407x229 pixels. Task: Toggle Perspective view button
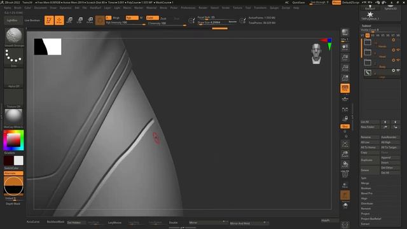tap(345, 88)
